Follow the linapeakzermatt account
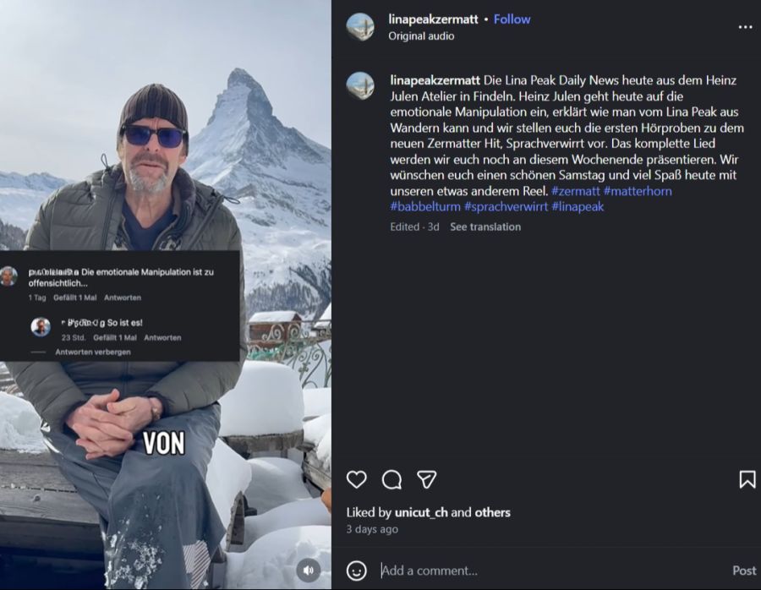The height and width of the screenshot is (590, 761). (x=512, y=19)
